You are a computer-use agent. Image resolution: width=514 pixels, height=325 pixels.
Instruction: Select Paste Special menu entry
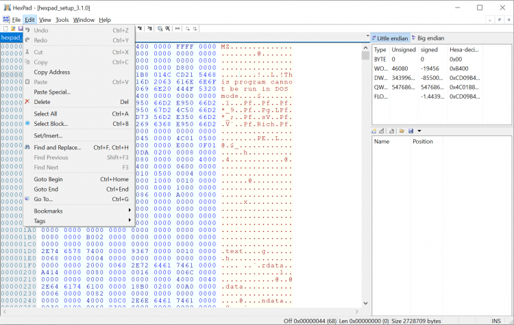pos(52,92)
